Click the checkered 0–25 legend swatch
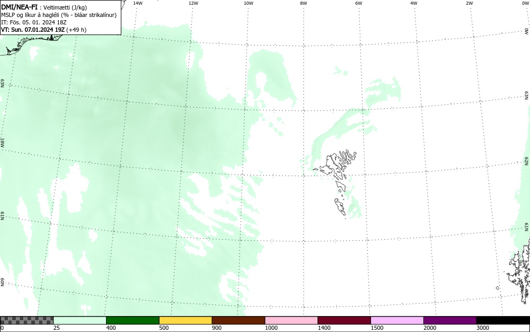This screenshot has width=530, height=332. [26, 320]
